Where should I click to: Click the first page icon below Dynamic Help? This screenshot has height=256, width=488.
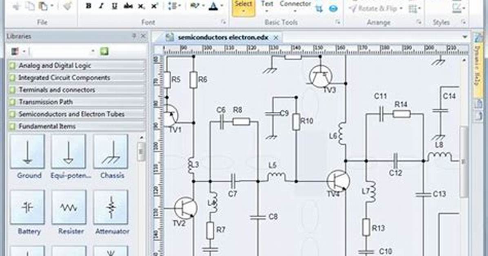pos(478,104)
